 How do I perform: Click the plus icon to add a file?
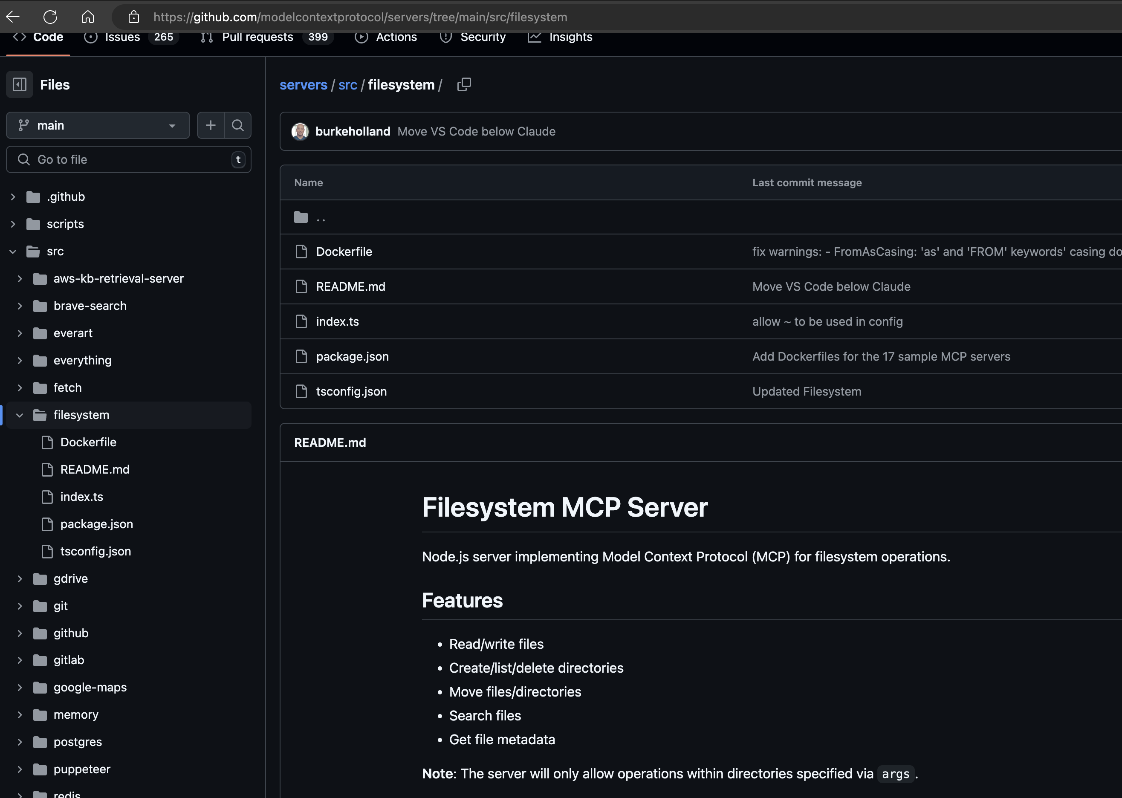(211, 125)
